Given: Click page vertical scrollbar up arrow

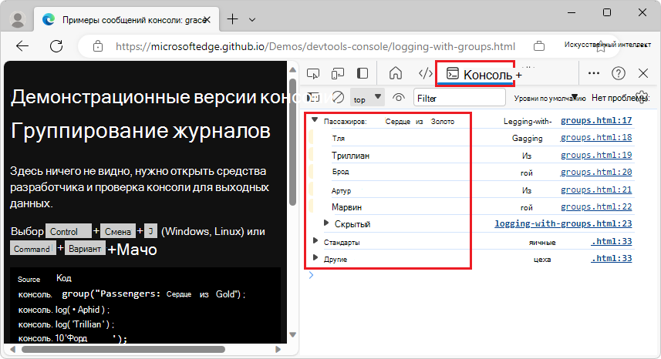Looking at the screenshot, I should (292, 70).
